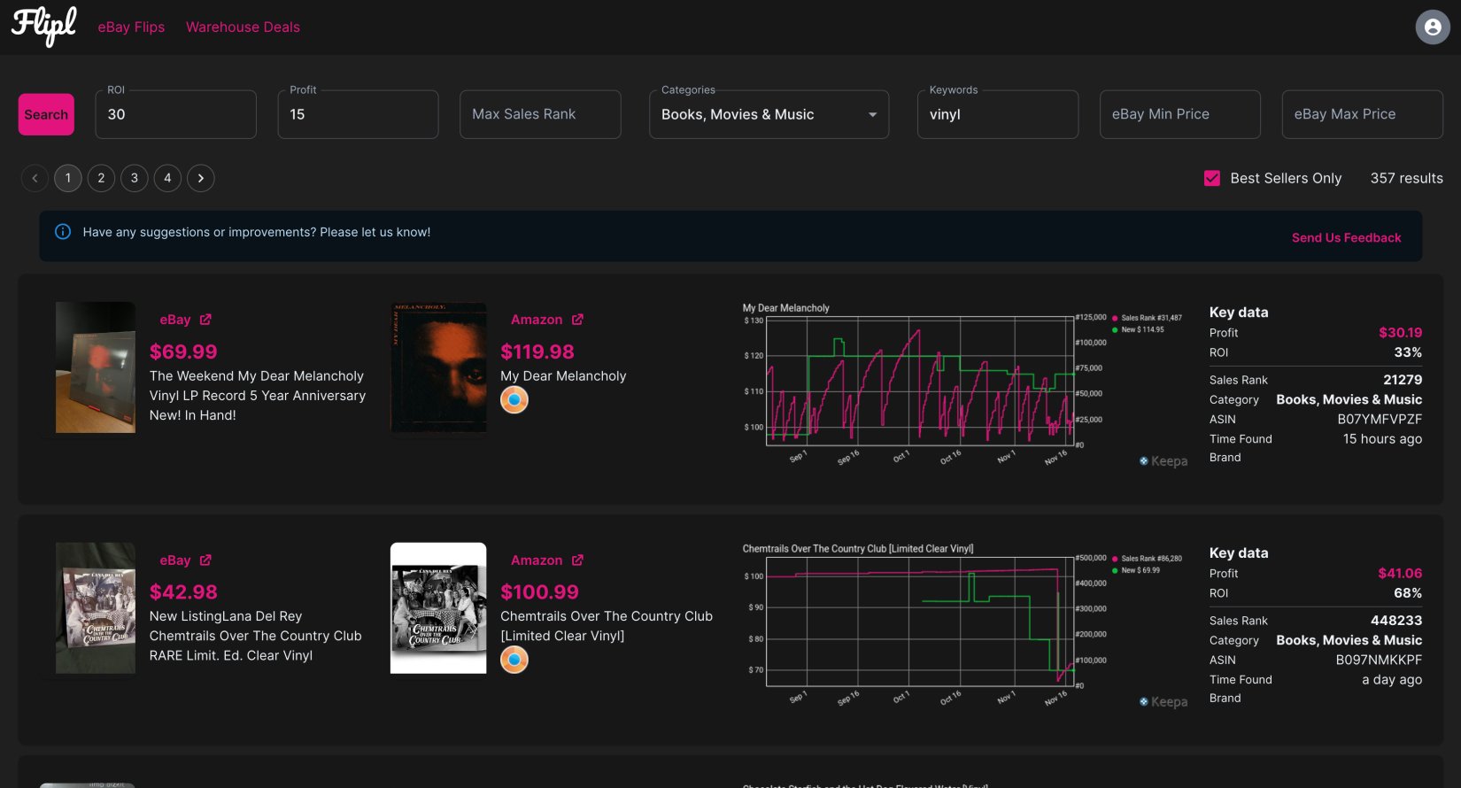
Task: Click the browser icon under My Dear Melancholy
Action: click(514, 400)
